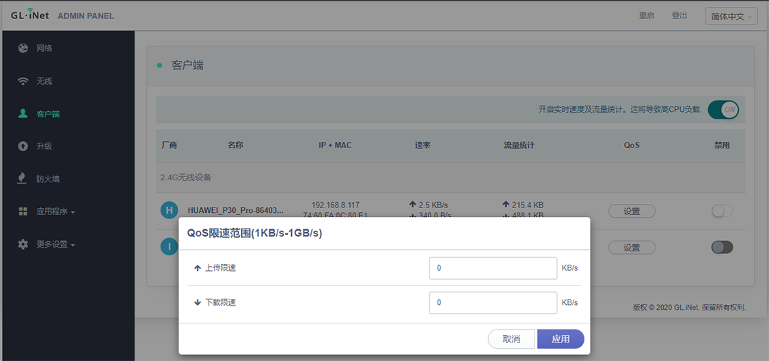769x361 pixels.
Task: Click the 登出 link in header
Action: (679, 16)
